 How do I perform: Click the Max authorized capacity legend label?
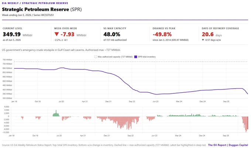(115, 57)
